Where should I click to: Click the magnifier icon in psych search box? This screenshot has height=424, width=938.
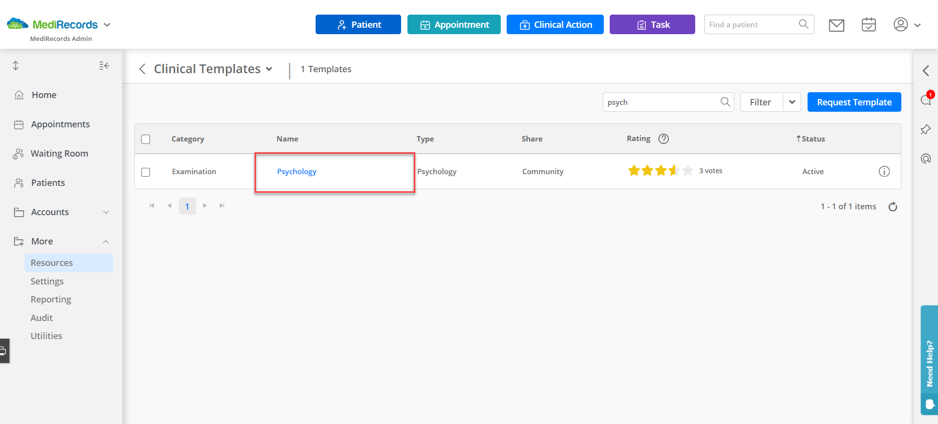click(x=725, y=101)
